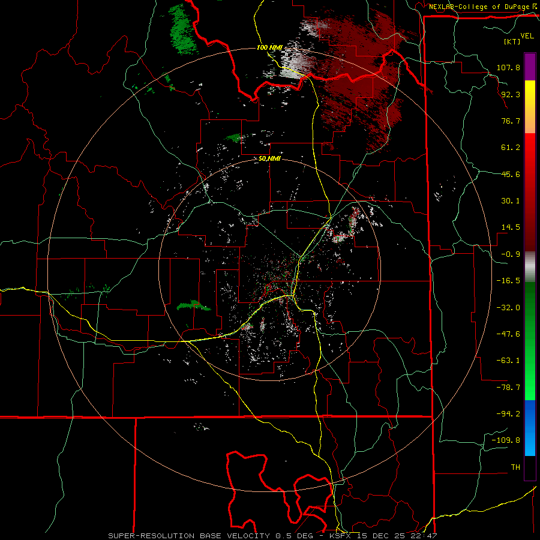This screenshot has width=540, height=540.
Task: Click the -94.2 value on the velocity scale
Action: (508, 414)
